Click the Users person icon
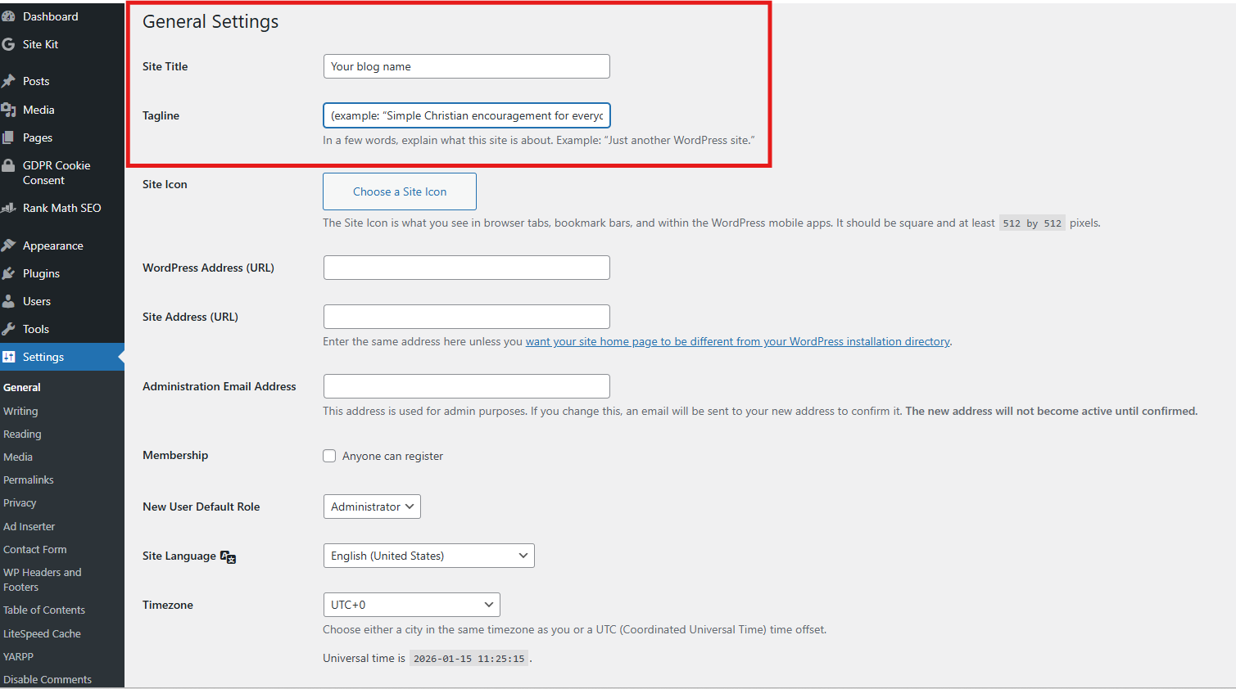Viewport: 1236px width, 689px height. point(9,301)
